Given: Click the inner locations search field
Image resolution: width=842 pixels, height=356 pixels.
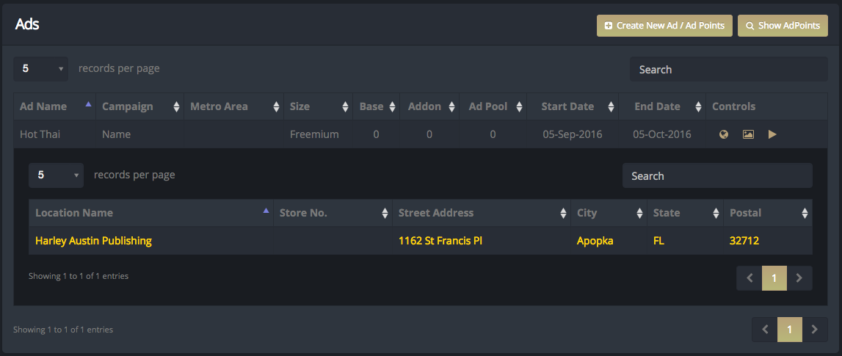Looking at the screenshot, I should (x=717, y=175).
